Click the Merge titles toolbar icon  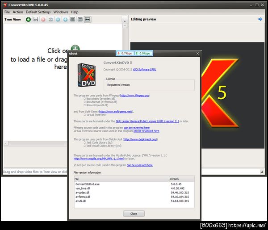pyautogui.click(x=50, y=19)
